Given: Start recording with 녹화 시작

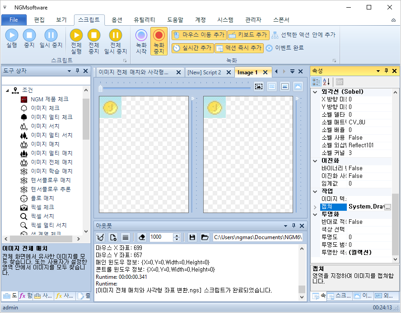Looking at the screenshot, I should tap(141, 41).
